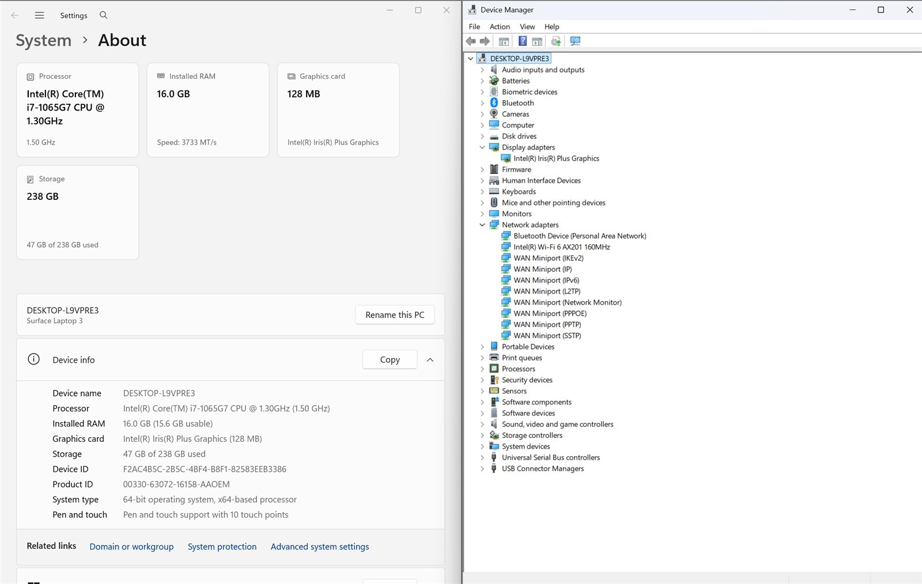Click the Bluetooth category icon in device tree
Image resolution: width=922 pixels, height=584 pixels.
click(494, 103)
